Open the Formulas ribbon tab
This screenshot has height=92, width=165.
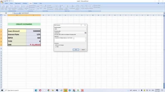point(25,3)
